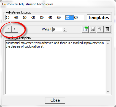Go to next template with right arrow
This screenshot has width=116, height=107.
coord(15,29)
